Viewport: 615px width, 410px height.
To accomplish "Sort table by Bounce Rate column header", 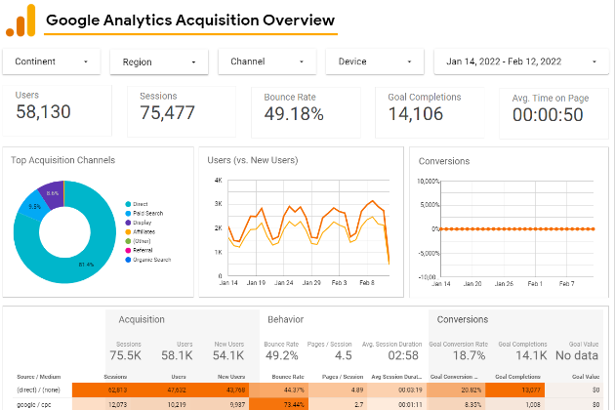I will (x=288, y=377).
